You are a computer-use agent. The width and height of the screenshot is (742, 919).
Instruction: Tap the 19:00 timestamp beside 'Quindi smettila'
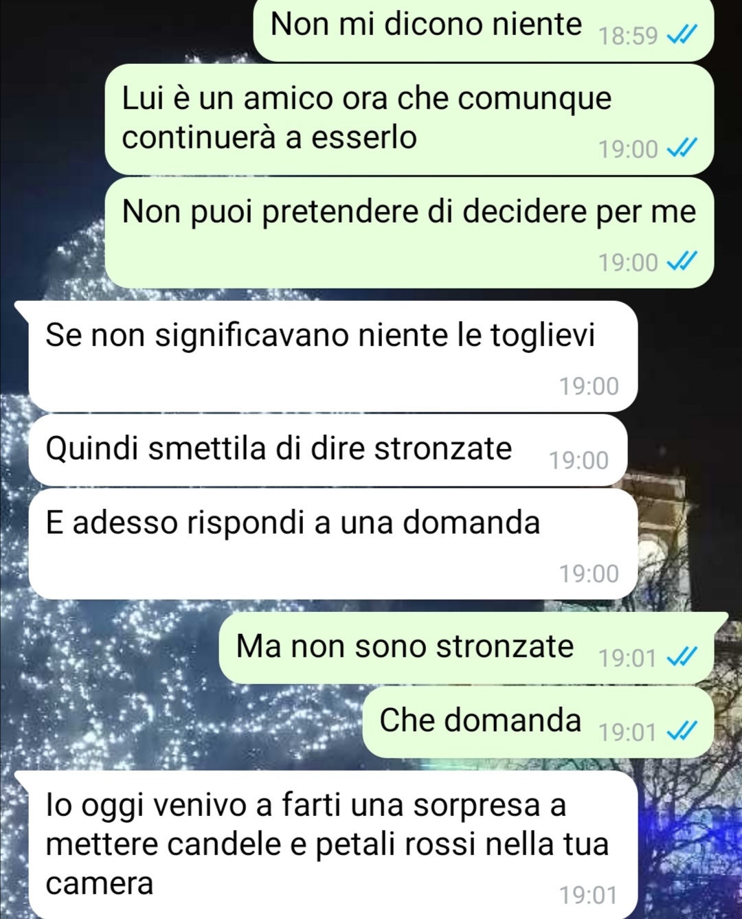pos(578,460)
